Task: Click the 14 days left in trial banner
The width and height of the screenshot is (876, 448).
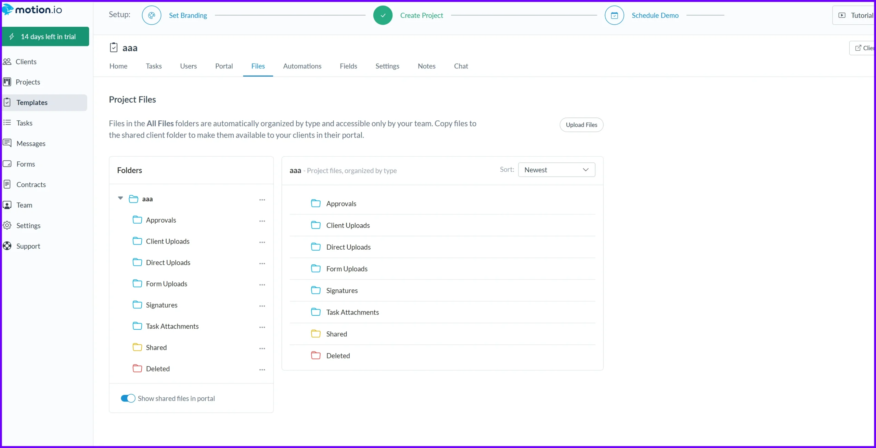Action: click(x=46, y=36)
